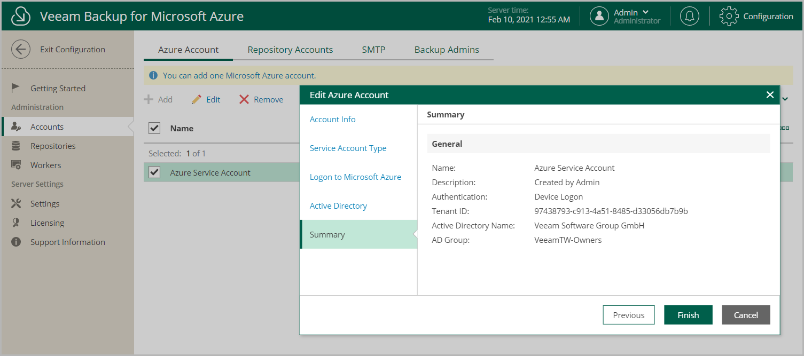
Task: Click the Veeam Software Group GmbH value
Action: pyautogui.click(x=589, y=225)
